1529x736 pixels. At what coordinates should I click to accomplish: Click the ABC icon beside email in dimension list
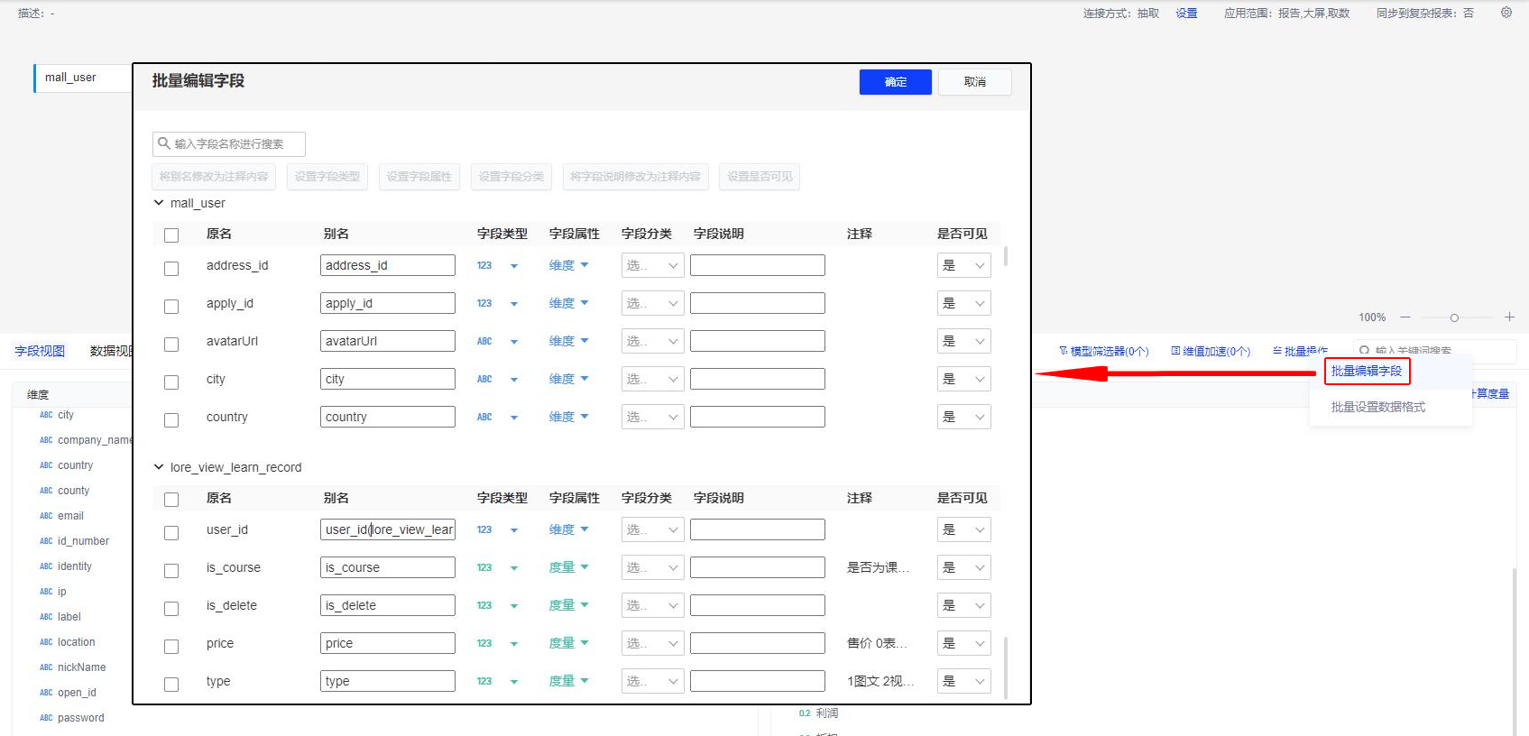pos(46,516)
